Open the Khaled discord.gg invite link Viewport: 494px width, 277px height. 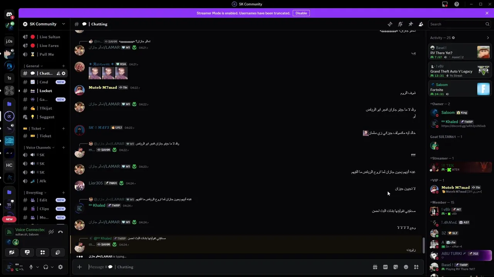click(x=463, y=126)
